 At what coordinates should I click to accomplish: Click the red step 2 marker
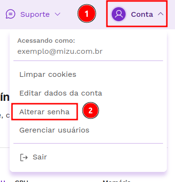point(91,110)
